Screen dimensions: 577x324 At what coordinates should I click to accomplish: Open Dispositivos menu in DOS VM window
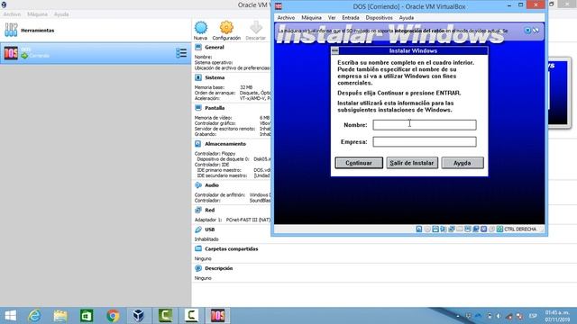pyautogui.click(x=379, y=18)
